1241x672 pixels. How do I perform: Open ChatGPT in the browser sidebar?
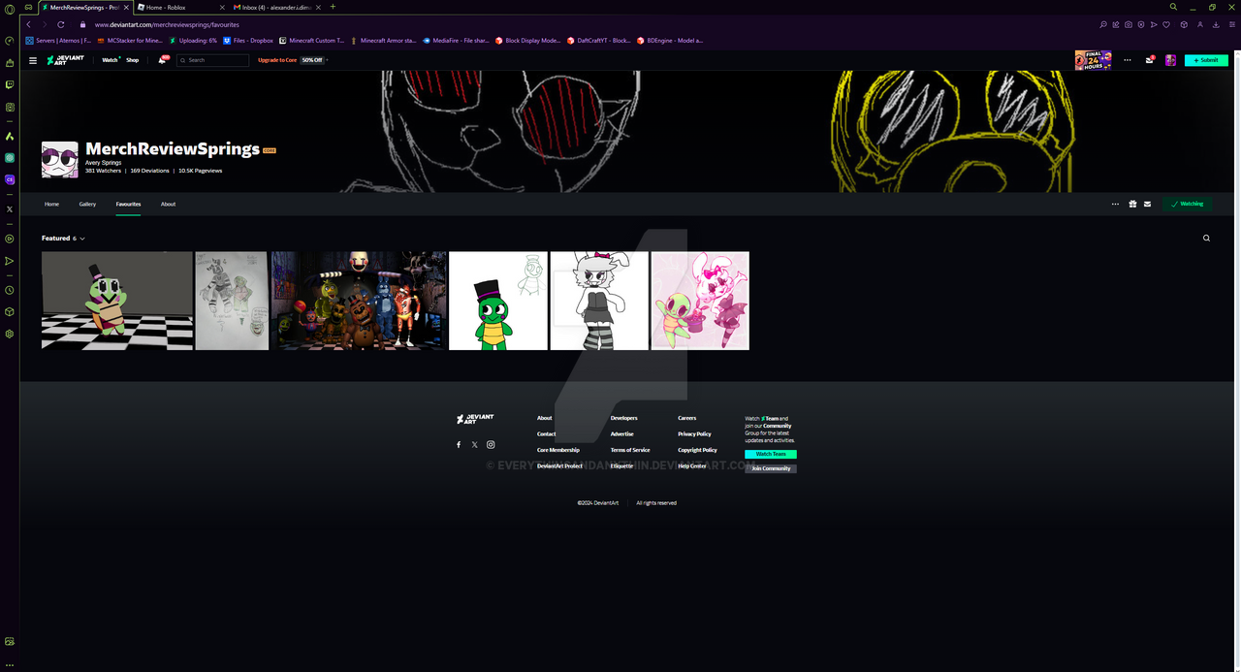pos(10,158)
